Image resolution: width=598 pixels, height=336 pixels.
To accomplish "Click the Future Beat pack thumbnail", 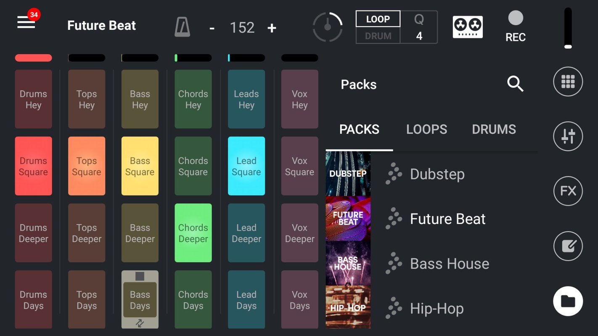I will coord(348,218).
